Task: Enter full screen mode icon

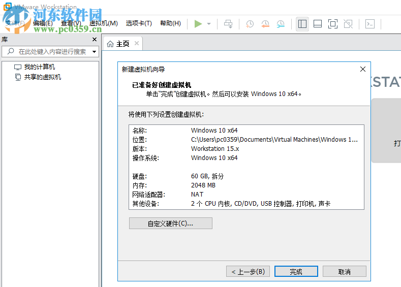Action: pos(333,24)
